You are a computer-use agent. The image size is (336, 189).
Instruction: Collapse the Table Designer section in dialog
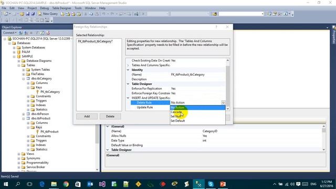[128, 84]
